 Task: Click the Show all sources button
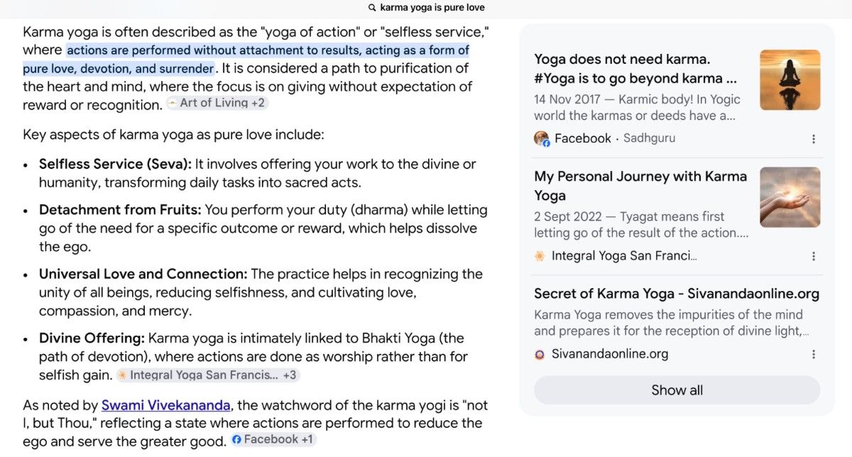point(677,390)
